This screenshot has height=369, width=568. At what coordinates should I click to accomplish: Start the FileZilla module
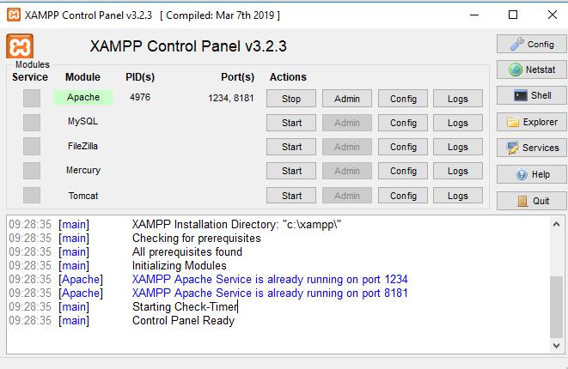click(x=291, y=147)
